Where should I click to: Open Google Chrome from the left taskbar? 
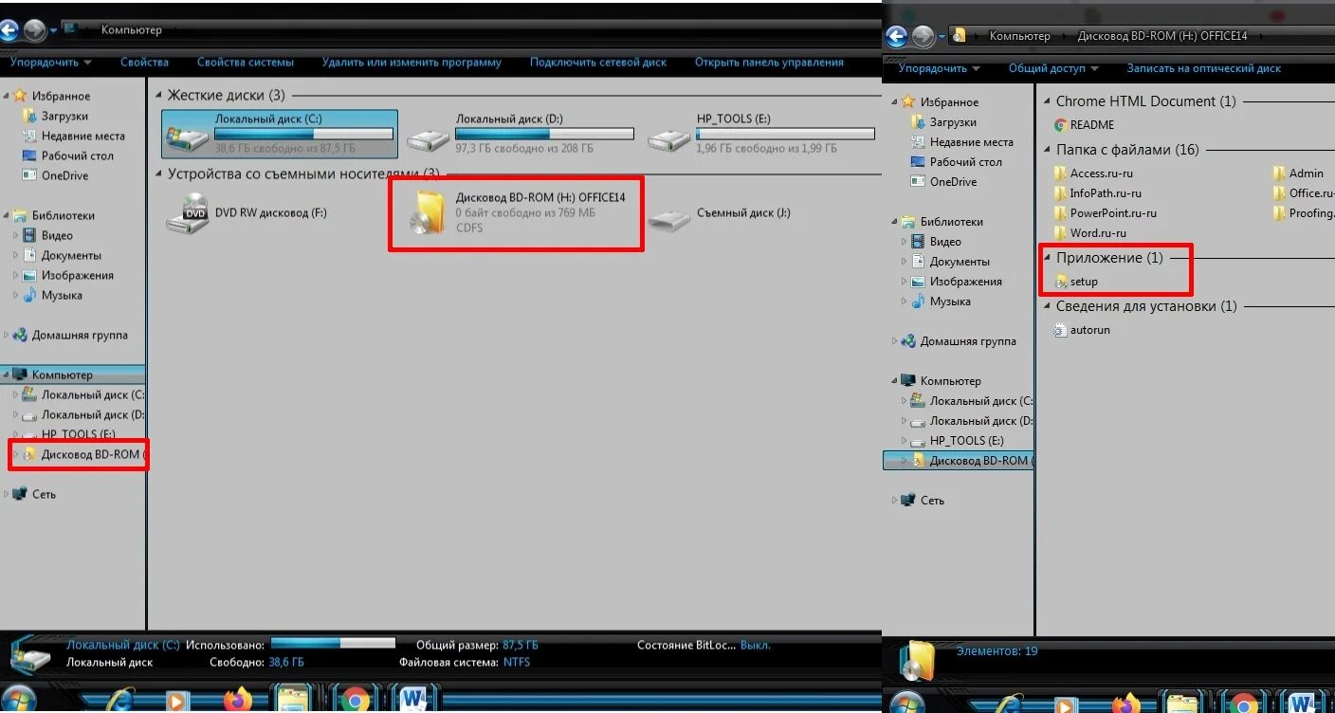tap(355, 701)
